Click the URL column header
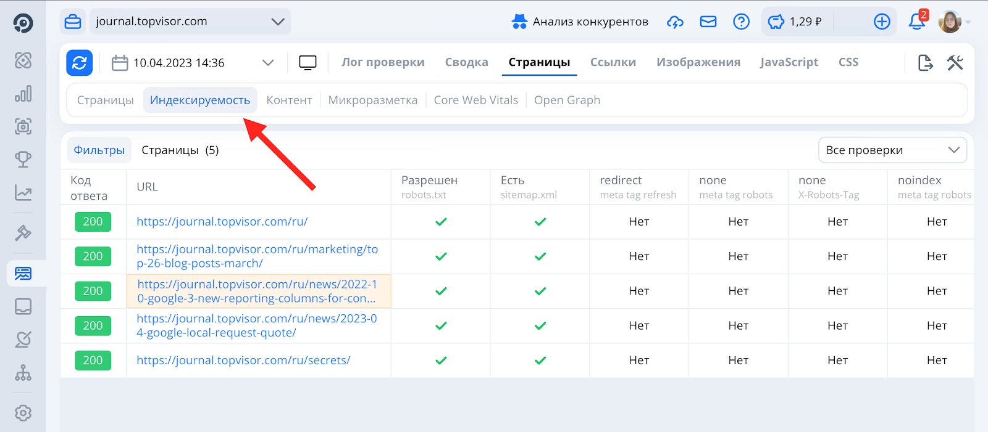The width and height of the screenshot is (988, 432). click(148, 187)
